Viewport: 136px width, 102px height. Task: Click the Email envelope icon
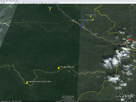click(53, 3)
